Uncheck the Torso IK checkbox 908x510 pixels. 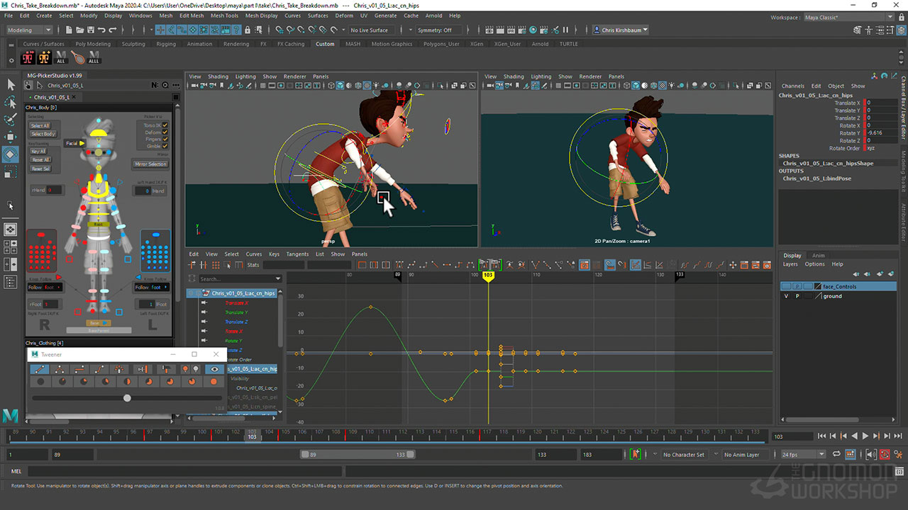(165, 125)
